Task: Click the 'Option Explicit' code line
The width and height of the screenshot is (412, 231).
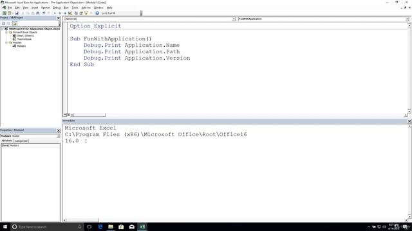Action: (x=95, y=26)
